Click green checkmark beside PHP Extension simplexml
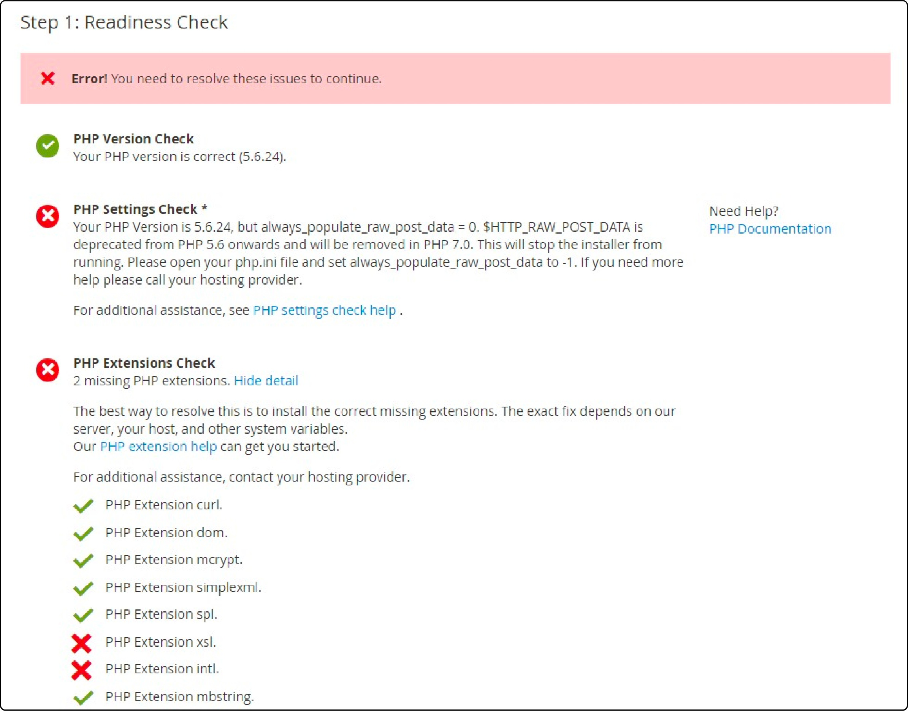The height and width of the screenshot is (711, 908). coord(83,588)
